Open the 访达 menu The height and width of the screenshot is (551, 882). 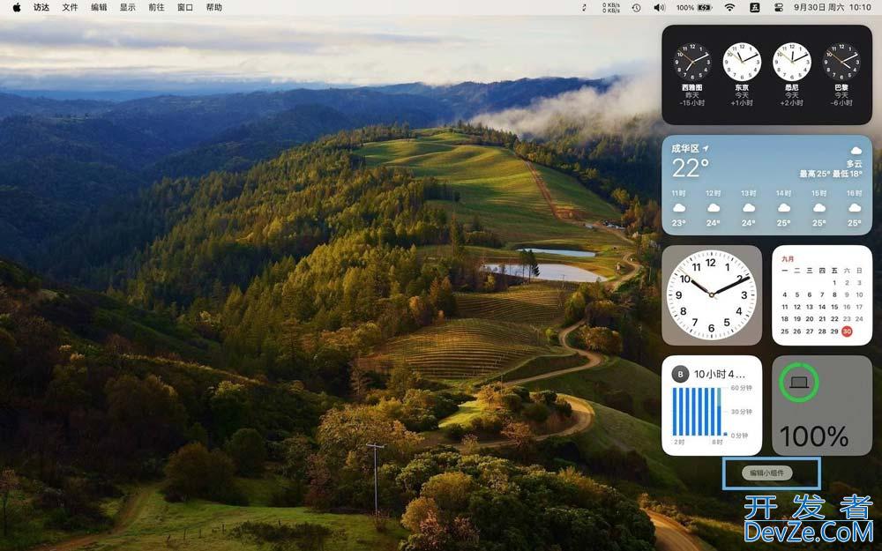point(41,7)
